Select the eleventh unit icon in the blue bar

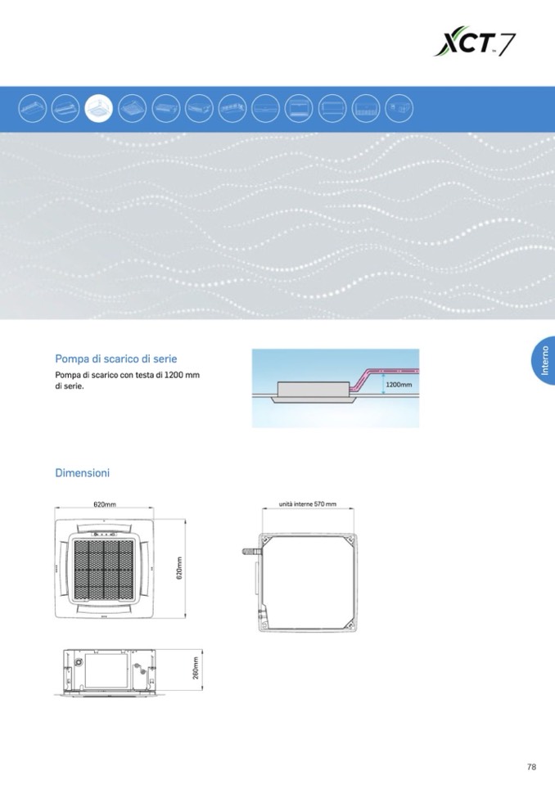pyautogui.click(x=366, y=108)
